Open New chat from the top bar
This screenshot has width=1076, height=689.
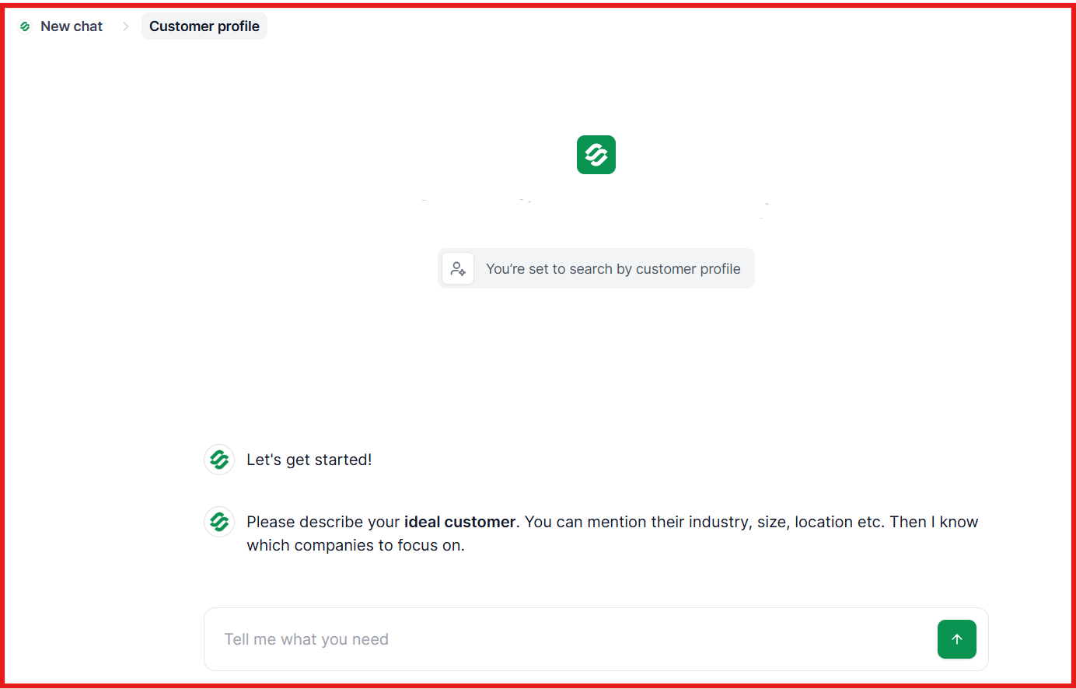click(71, 26)
